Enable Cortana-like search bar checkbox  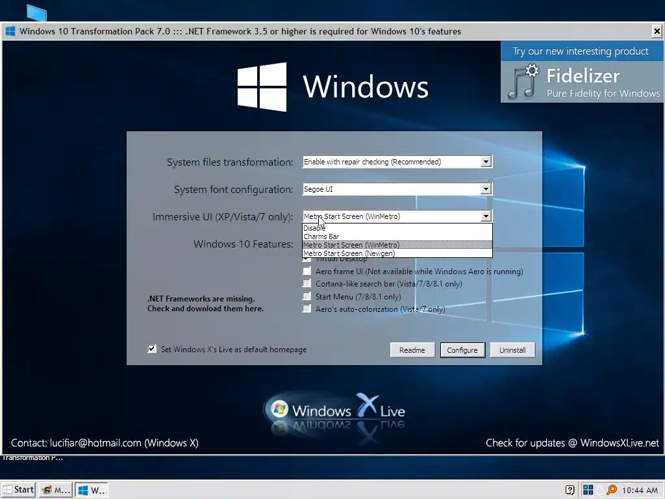coord(307,283)
